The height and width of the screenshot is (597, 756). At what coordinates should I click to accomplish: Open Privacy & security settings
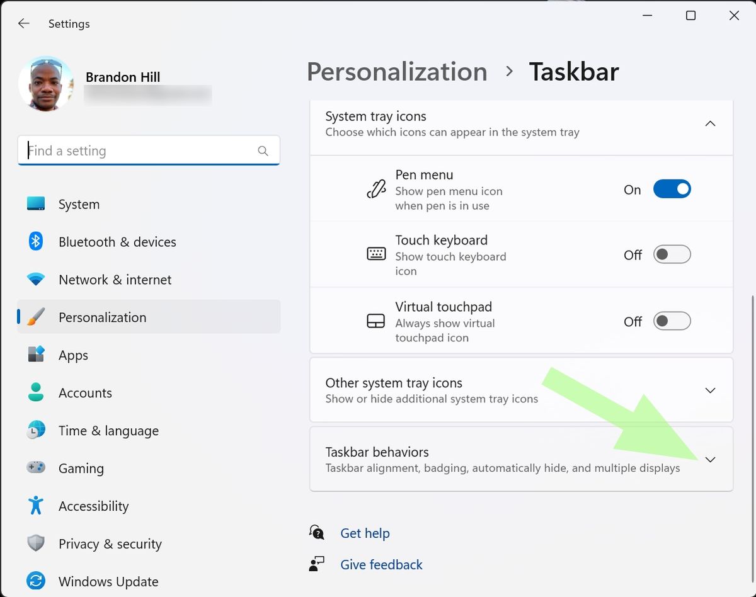click(x=109, y=544)
